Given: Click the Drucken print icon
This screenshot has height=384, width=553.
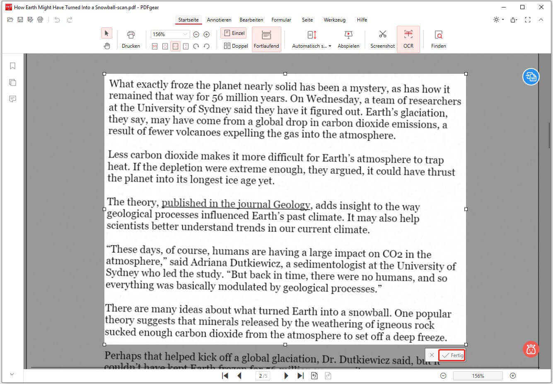Looking at the screenshot, I should (x=131, y=39).
